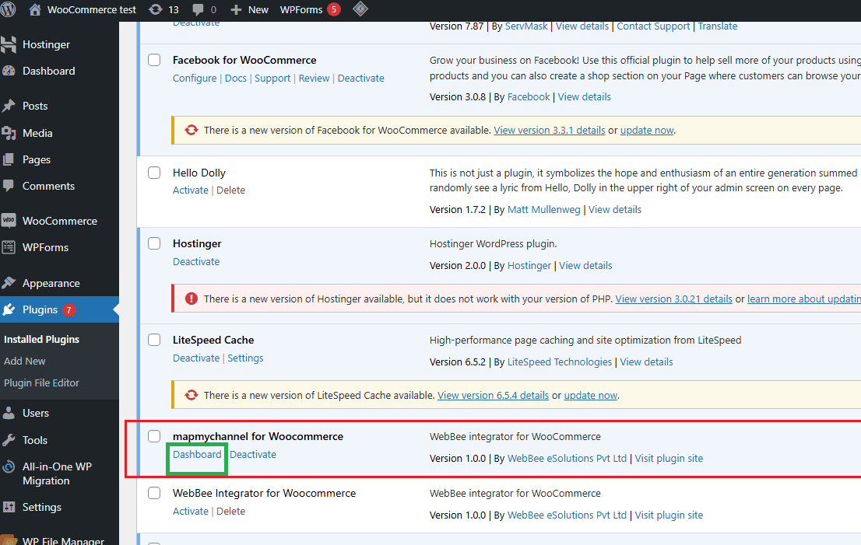Open WPForms in the admin bar
This screenshot has width=861, height=545.
[300, 9]
